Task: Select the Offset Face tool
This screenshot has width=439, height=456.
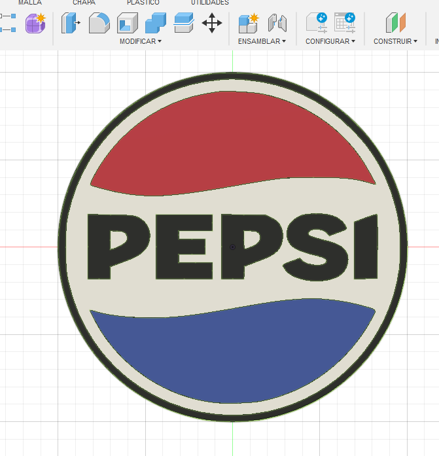Action: [x=184, y=23]
